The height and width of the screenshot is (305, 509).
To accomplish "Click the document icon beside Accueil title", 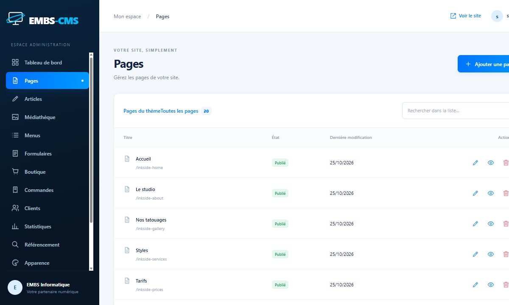I will [x=127, y=158].
